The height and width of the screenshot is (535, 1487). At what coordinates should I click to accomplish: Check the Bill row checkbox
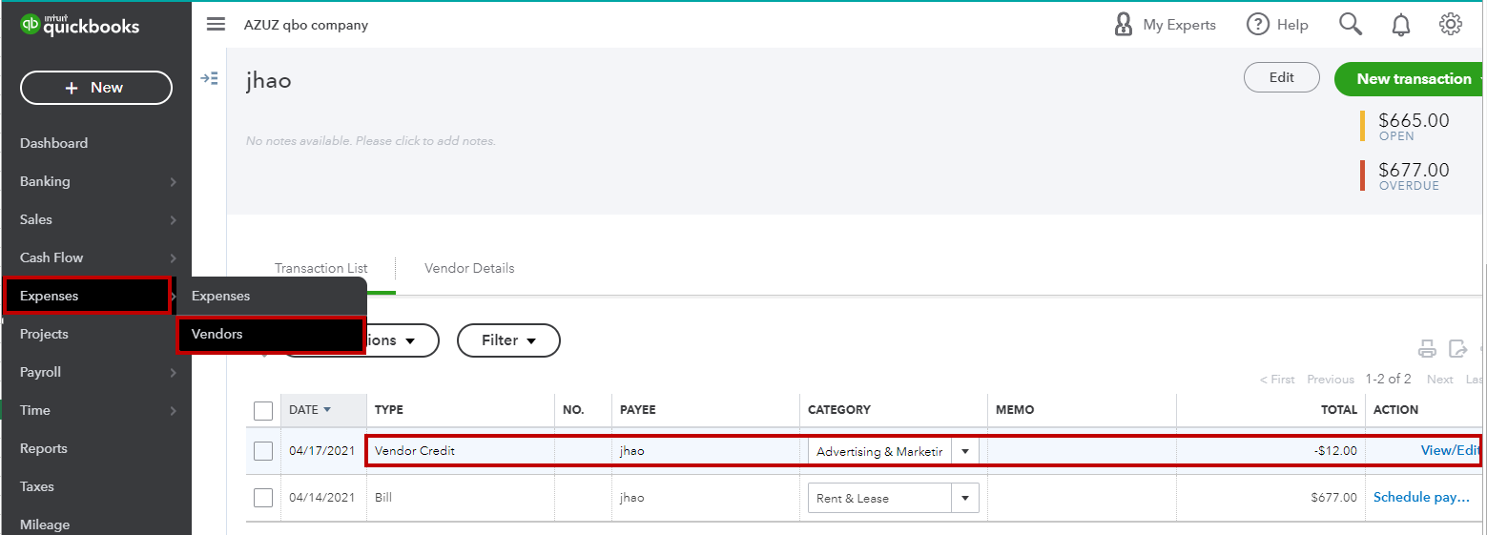(x=263, y=498)
